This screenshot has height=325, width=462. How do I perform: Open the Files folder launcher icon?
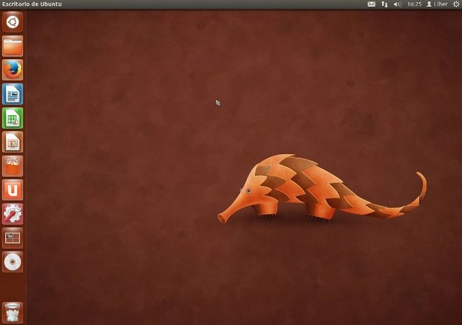coord(12,46)
